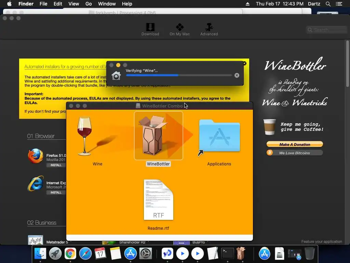Image resolution: width=350 pixels, height=263 pixels.
Task: Open the Window menu
Action: click(x=107, y=4)
